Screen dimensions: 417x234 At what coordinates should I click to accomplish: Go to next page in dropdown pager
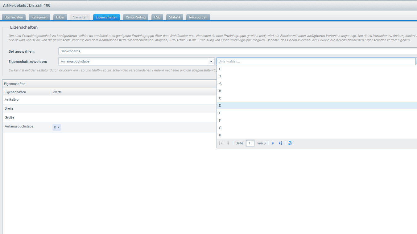(x=273, y=143)
